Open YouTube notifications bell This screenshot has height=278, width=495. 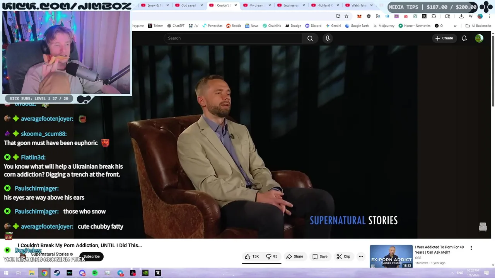tap(464, 38)
